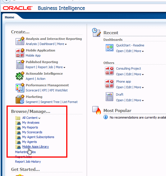The height and width of the screenshot is (176, 166).
Task: Expand More for Phone app
Action: point(139,87)
